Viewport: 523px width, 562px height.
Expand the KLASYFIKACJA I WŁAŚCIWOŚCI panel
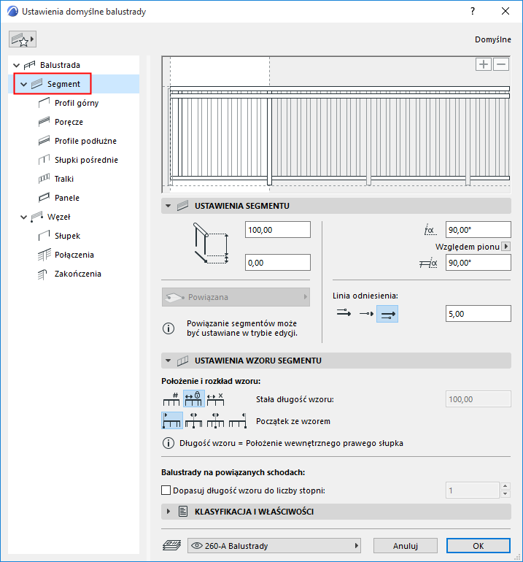(168, 512)
